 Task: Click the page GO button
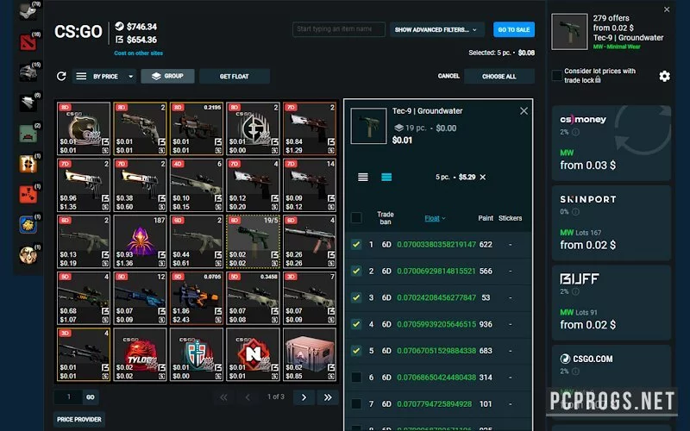91,397
